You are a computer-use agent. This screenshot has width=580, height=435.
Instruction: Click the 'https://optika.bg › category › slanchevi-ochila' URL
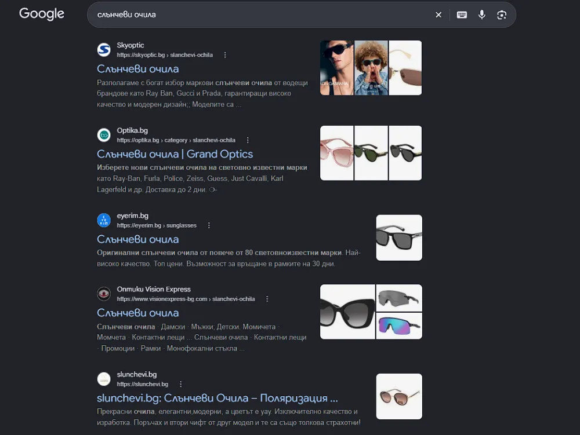pos(176,140)
